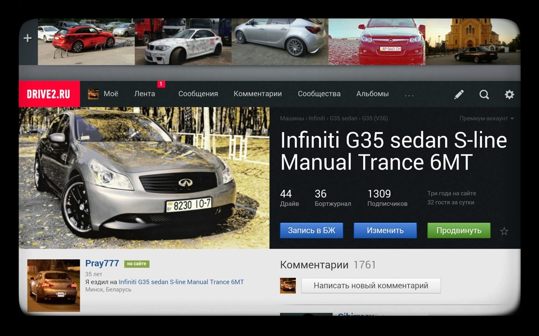Image resolution: width=539 pixels, height=336 pixels.
Task: Switch to the Альбомы section
Action: (372, 94)
